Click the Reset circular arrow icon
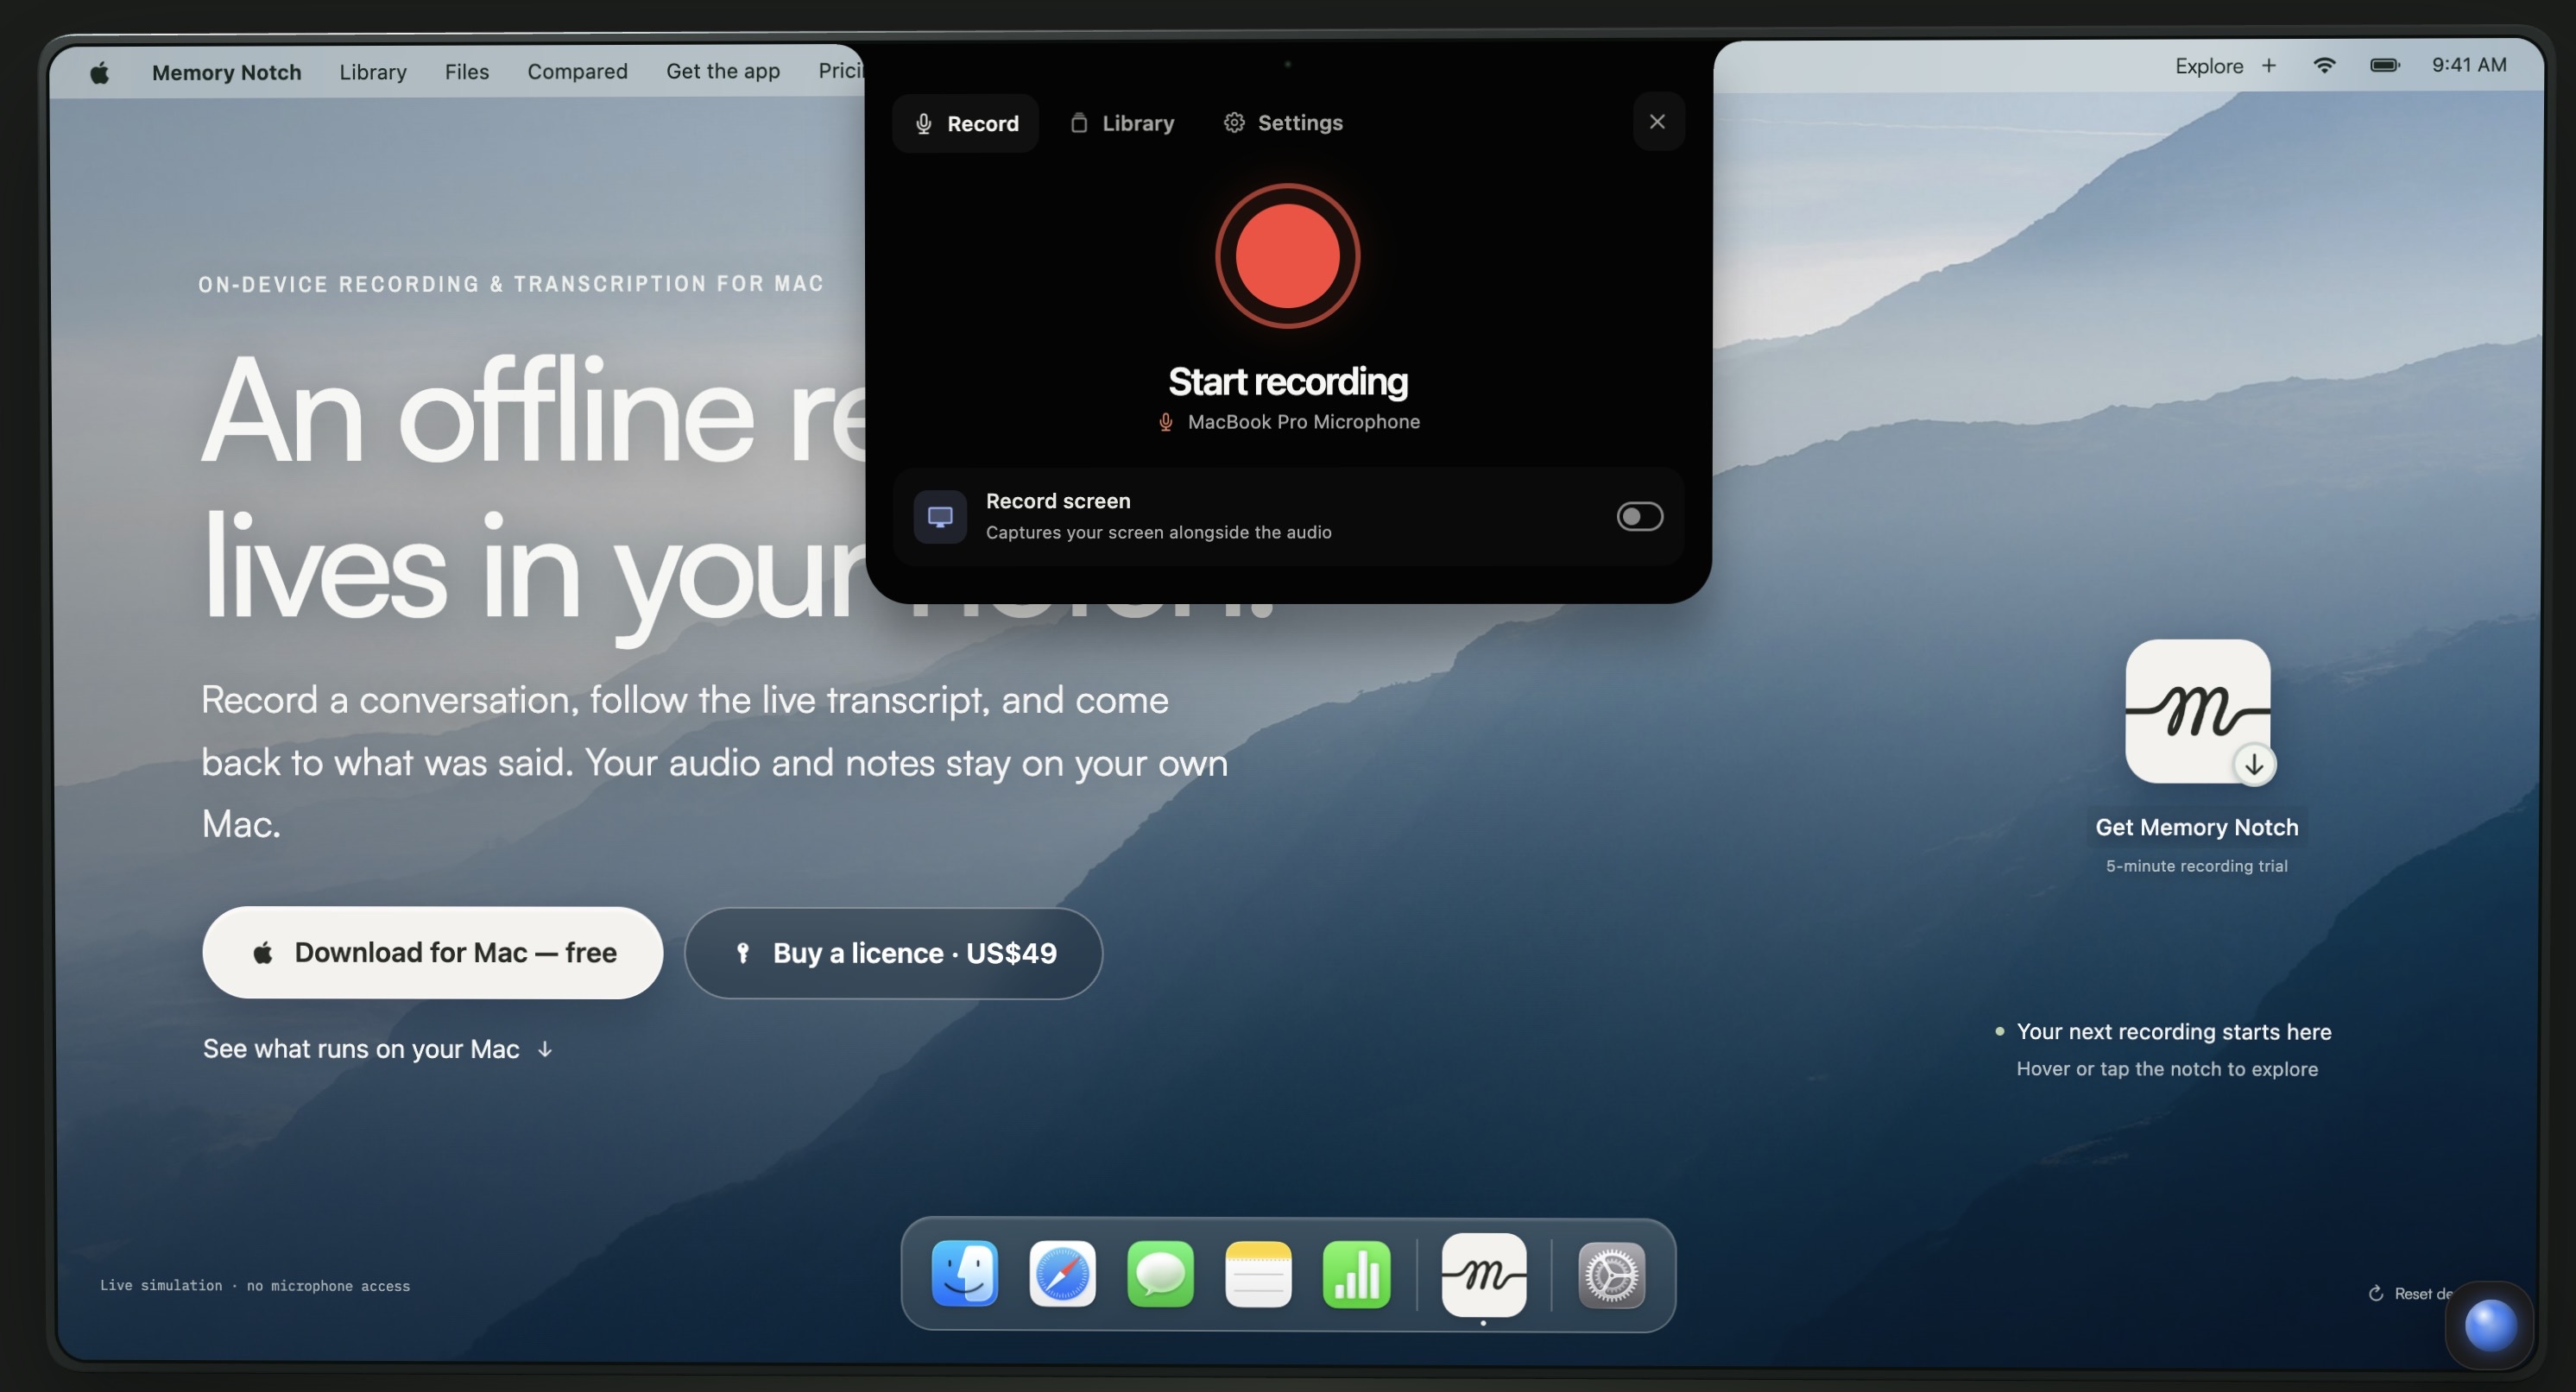Image resolution: width=2576 pixels, height=1392 pixels. tap(2375, 1293)
